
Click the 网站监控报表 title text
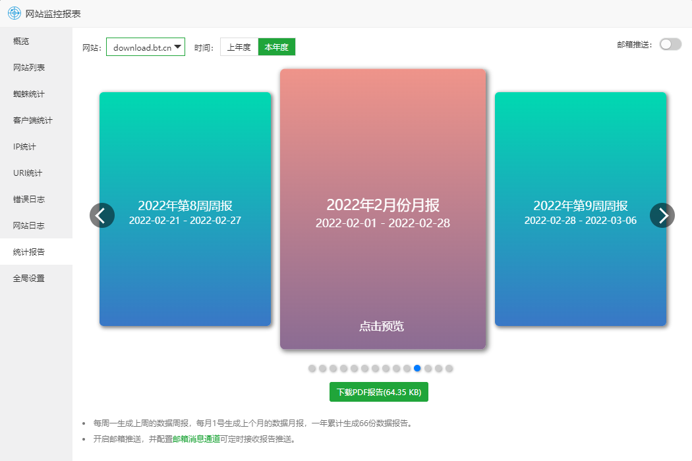53,14
